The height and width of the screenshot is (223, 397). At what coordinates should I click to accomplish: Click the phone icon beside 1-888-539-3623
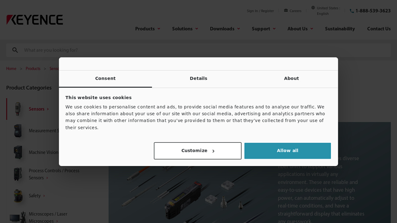[352, 11]
